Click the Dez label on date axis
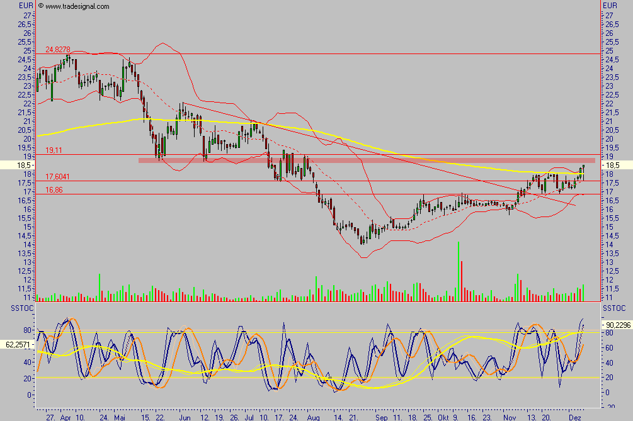Image resolution: width=633 pixels, height=421 pixels. [573, 417]
